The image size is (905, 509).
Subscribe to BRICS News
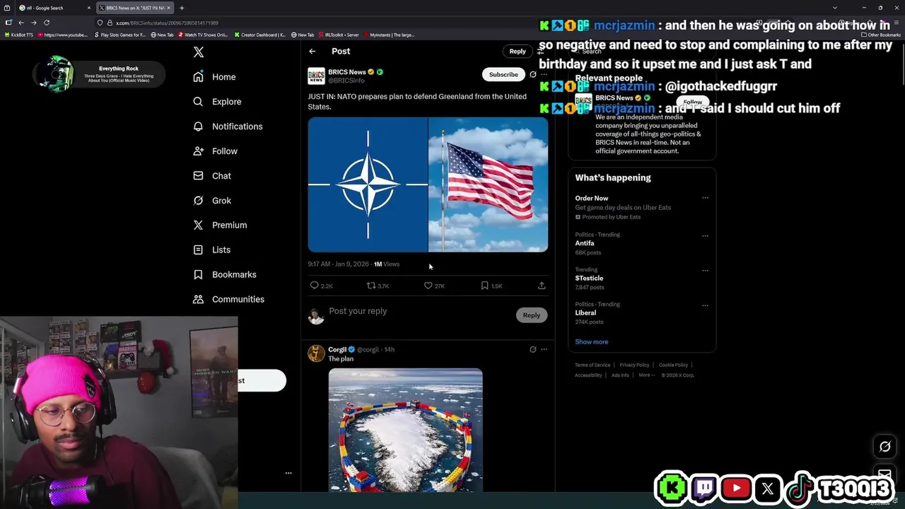coord(503,74)
